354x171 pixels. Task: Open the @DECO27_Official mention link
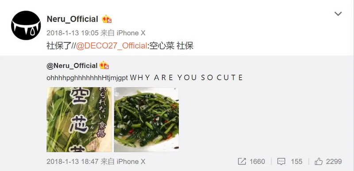[112, 46]
